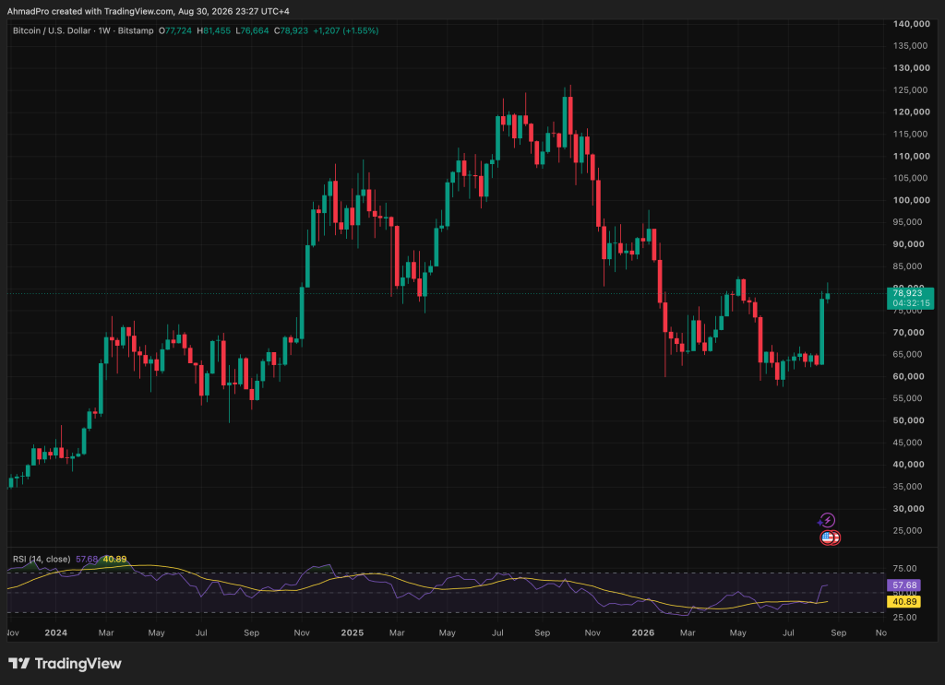This screenshot has width=945, height=685.
Task: Click the 140,000 price scale label
Action: point(911,24)
